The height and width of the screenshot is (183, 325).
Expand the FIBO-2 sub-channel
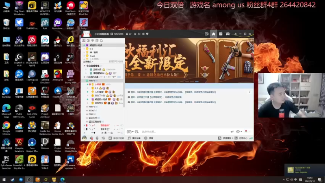[87, 107]
